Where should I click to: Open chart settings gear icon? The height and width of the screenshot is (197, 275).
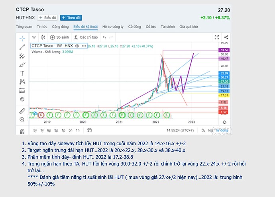pyautogui.click(x=224, y=122)
